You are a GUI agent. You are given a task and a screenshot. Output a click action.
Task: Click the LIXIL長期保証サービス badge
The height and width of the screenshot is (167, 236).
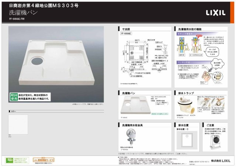(x=44, y=160)
